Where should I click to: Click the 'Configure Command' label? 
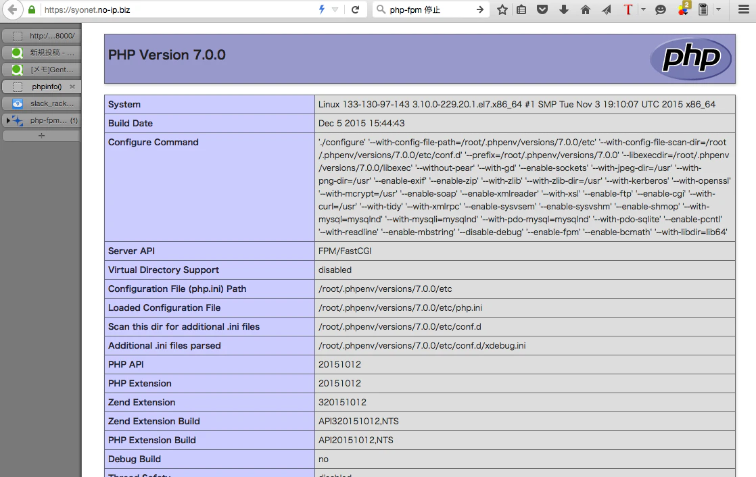click(x=153, y=142)
